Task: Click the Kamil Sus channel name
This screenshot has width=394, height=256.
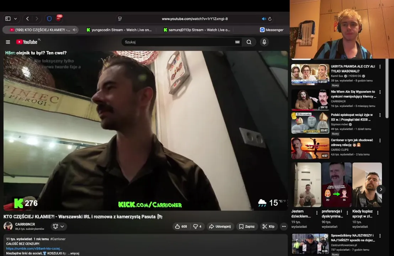Action: tap(337, 76)
